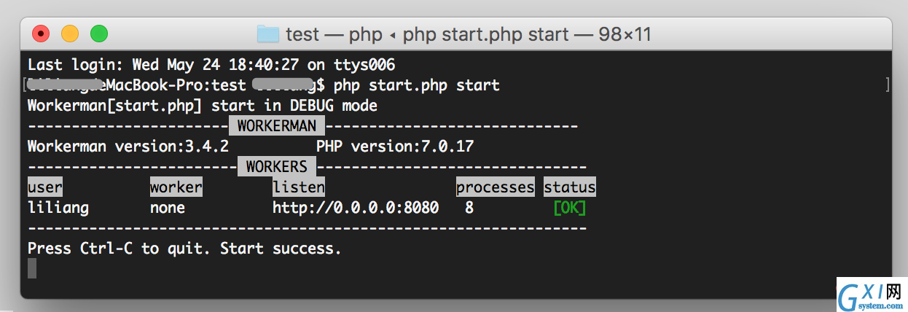Click the green [OK] status indicator

pyautogui.click(x=570, y=208)
